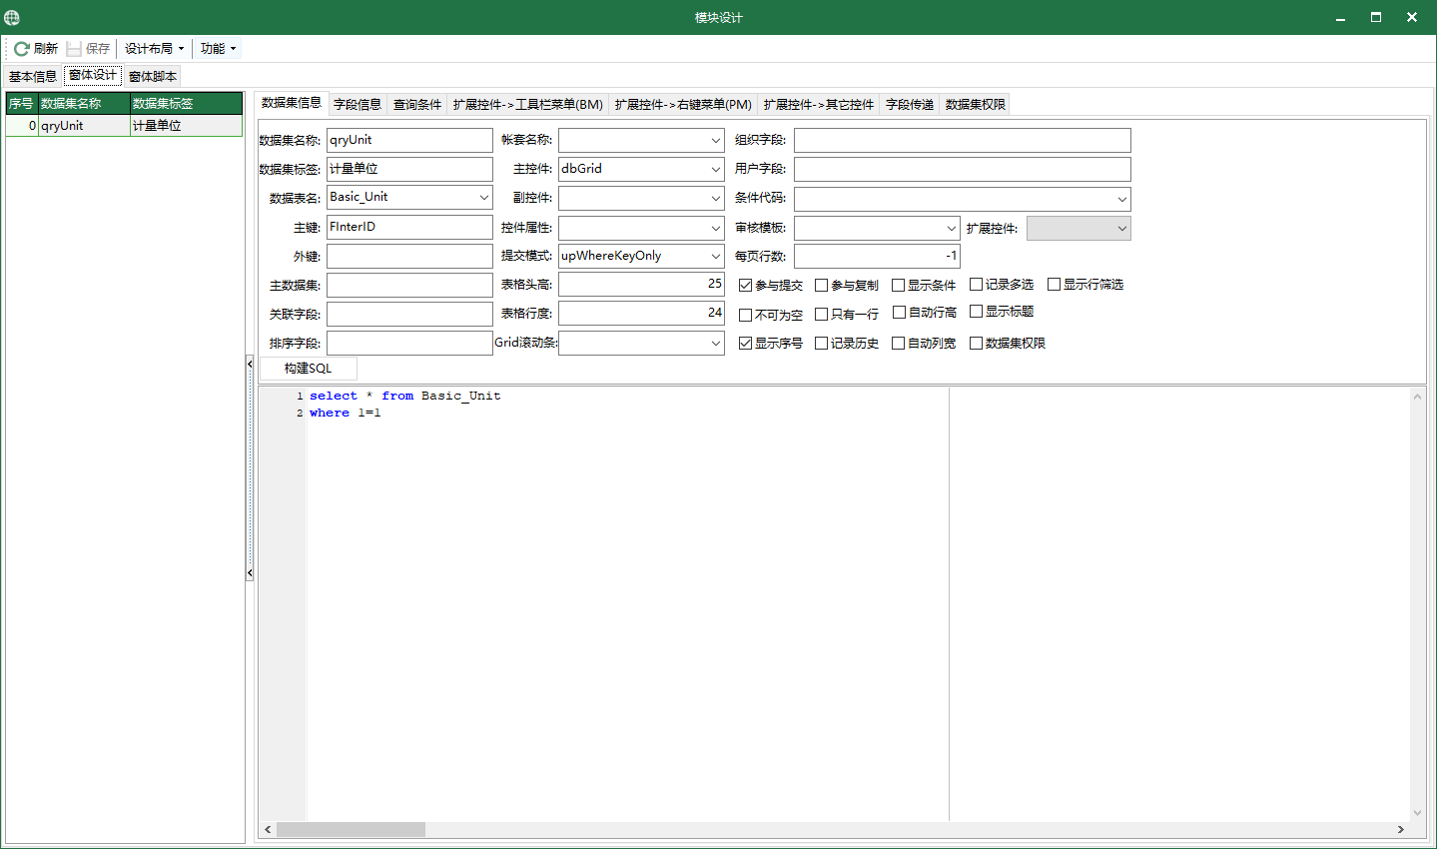Click horizontal scrollbar thumb under SQL editor
This screenshot has height=849, width=1437.
tap(351, 829)
